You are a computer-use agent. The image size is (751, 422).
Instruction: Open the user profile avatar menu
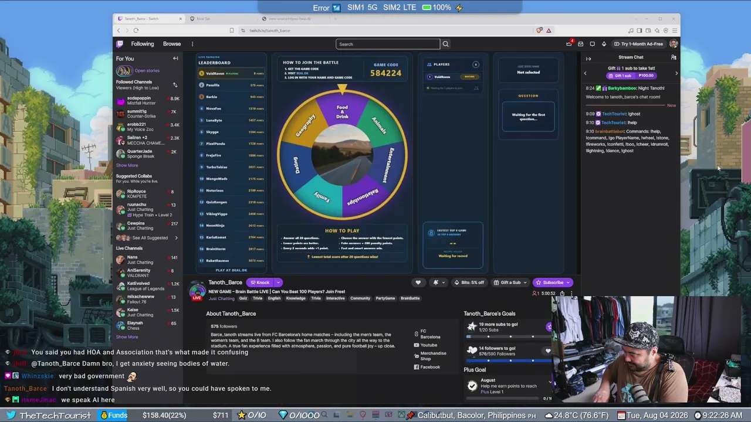(x=674, y=44)
